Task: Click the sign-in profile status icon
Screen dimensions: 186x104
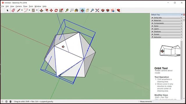Action: pyautogui.click(x=10, y=101)
